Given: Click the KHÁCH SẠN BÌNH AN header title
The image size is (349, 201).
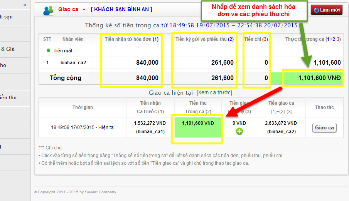Looking at the screenshot, I should (121, 9).
